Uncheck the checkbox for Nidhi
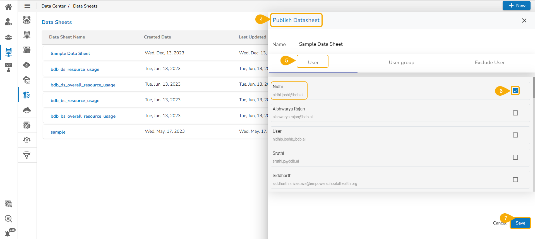Image resolution: width=535 pixels, height=239 pixels. [515, 91]
